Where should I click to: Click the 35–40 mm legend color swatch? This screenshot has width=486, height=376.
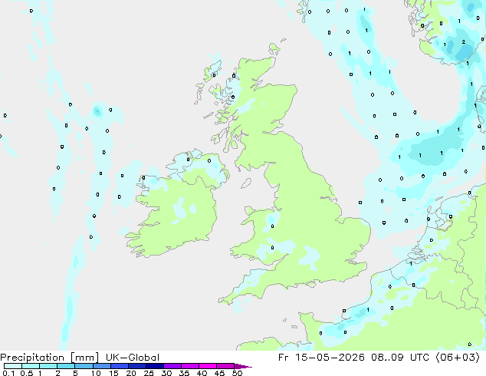(189, 366)
